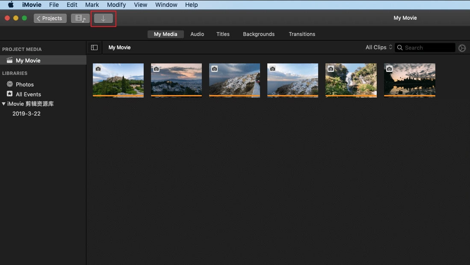Open the search settings gear icon

pos(462,48)
